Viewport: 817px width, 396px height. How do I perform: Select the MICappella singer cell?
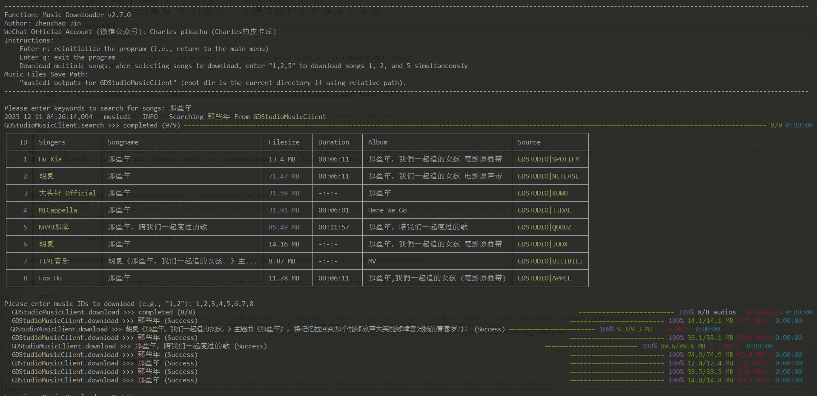(57, 210)
